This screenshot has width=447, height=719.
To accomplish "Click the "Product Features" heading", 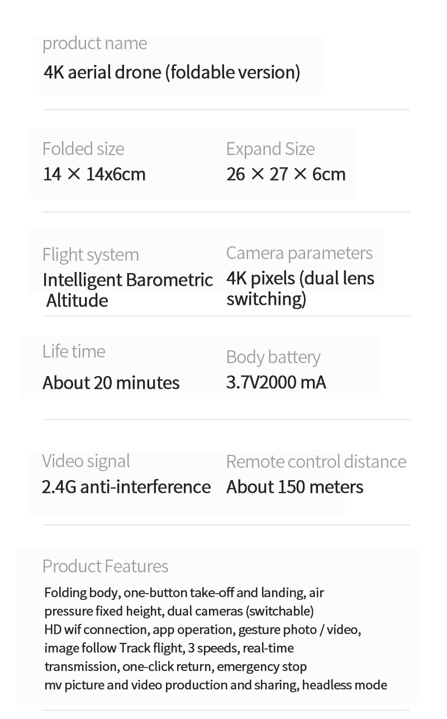I will pos(105,566).
